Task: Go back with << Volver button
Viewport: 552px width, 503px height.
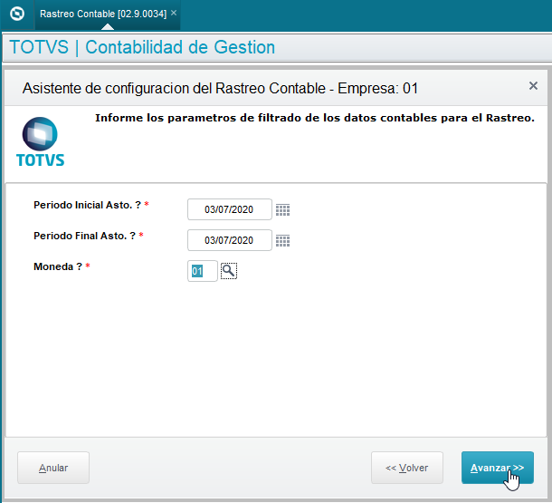Action: point(407,468)
